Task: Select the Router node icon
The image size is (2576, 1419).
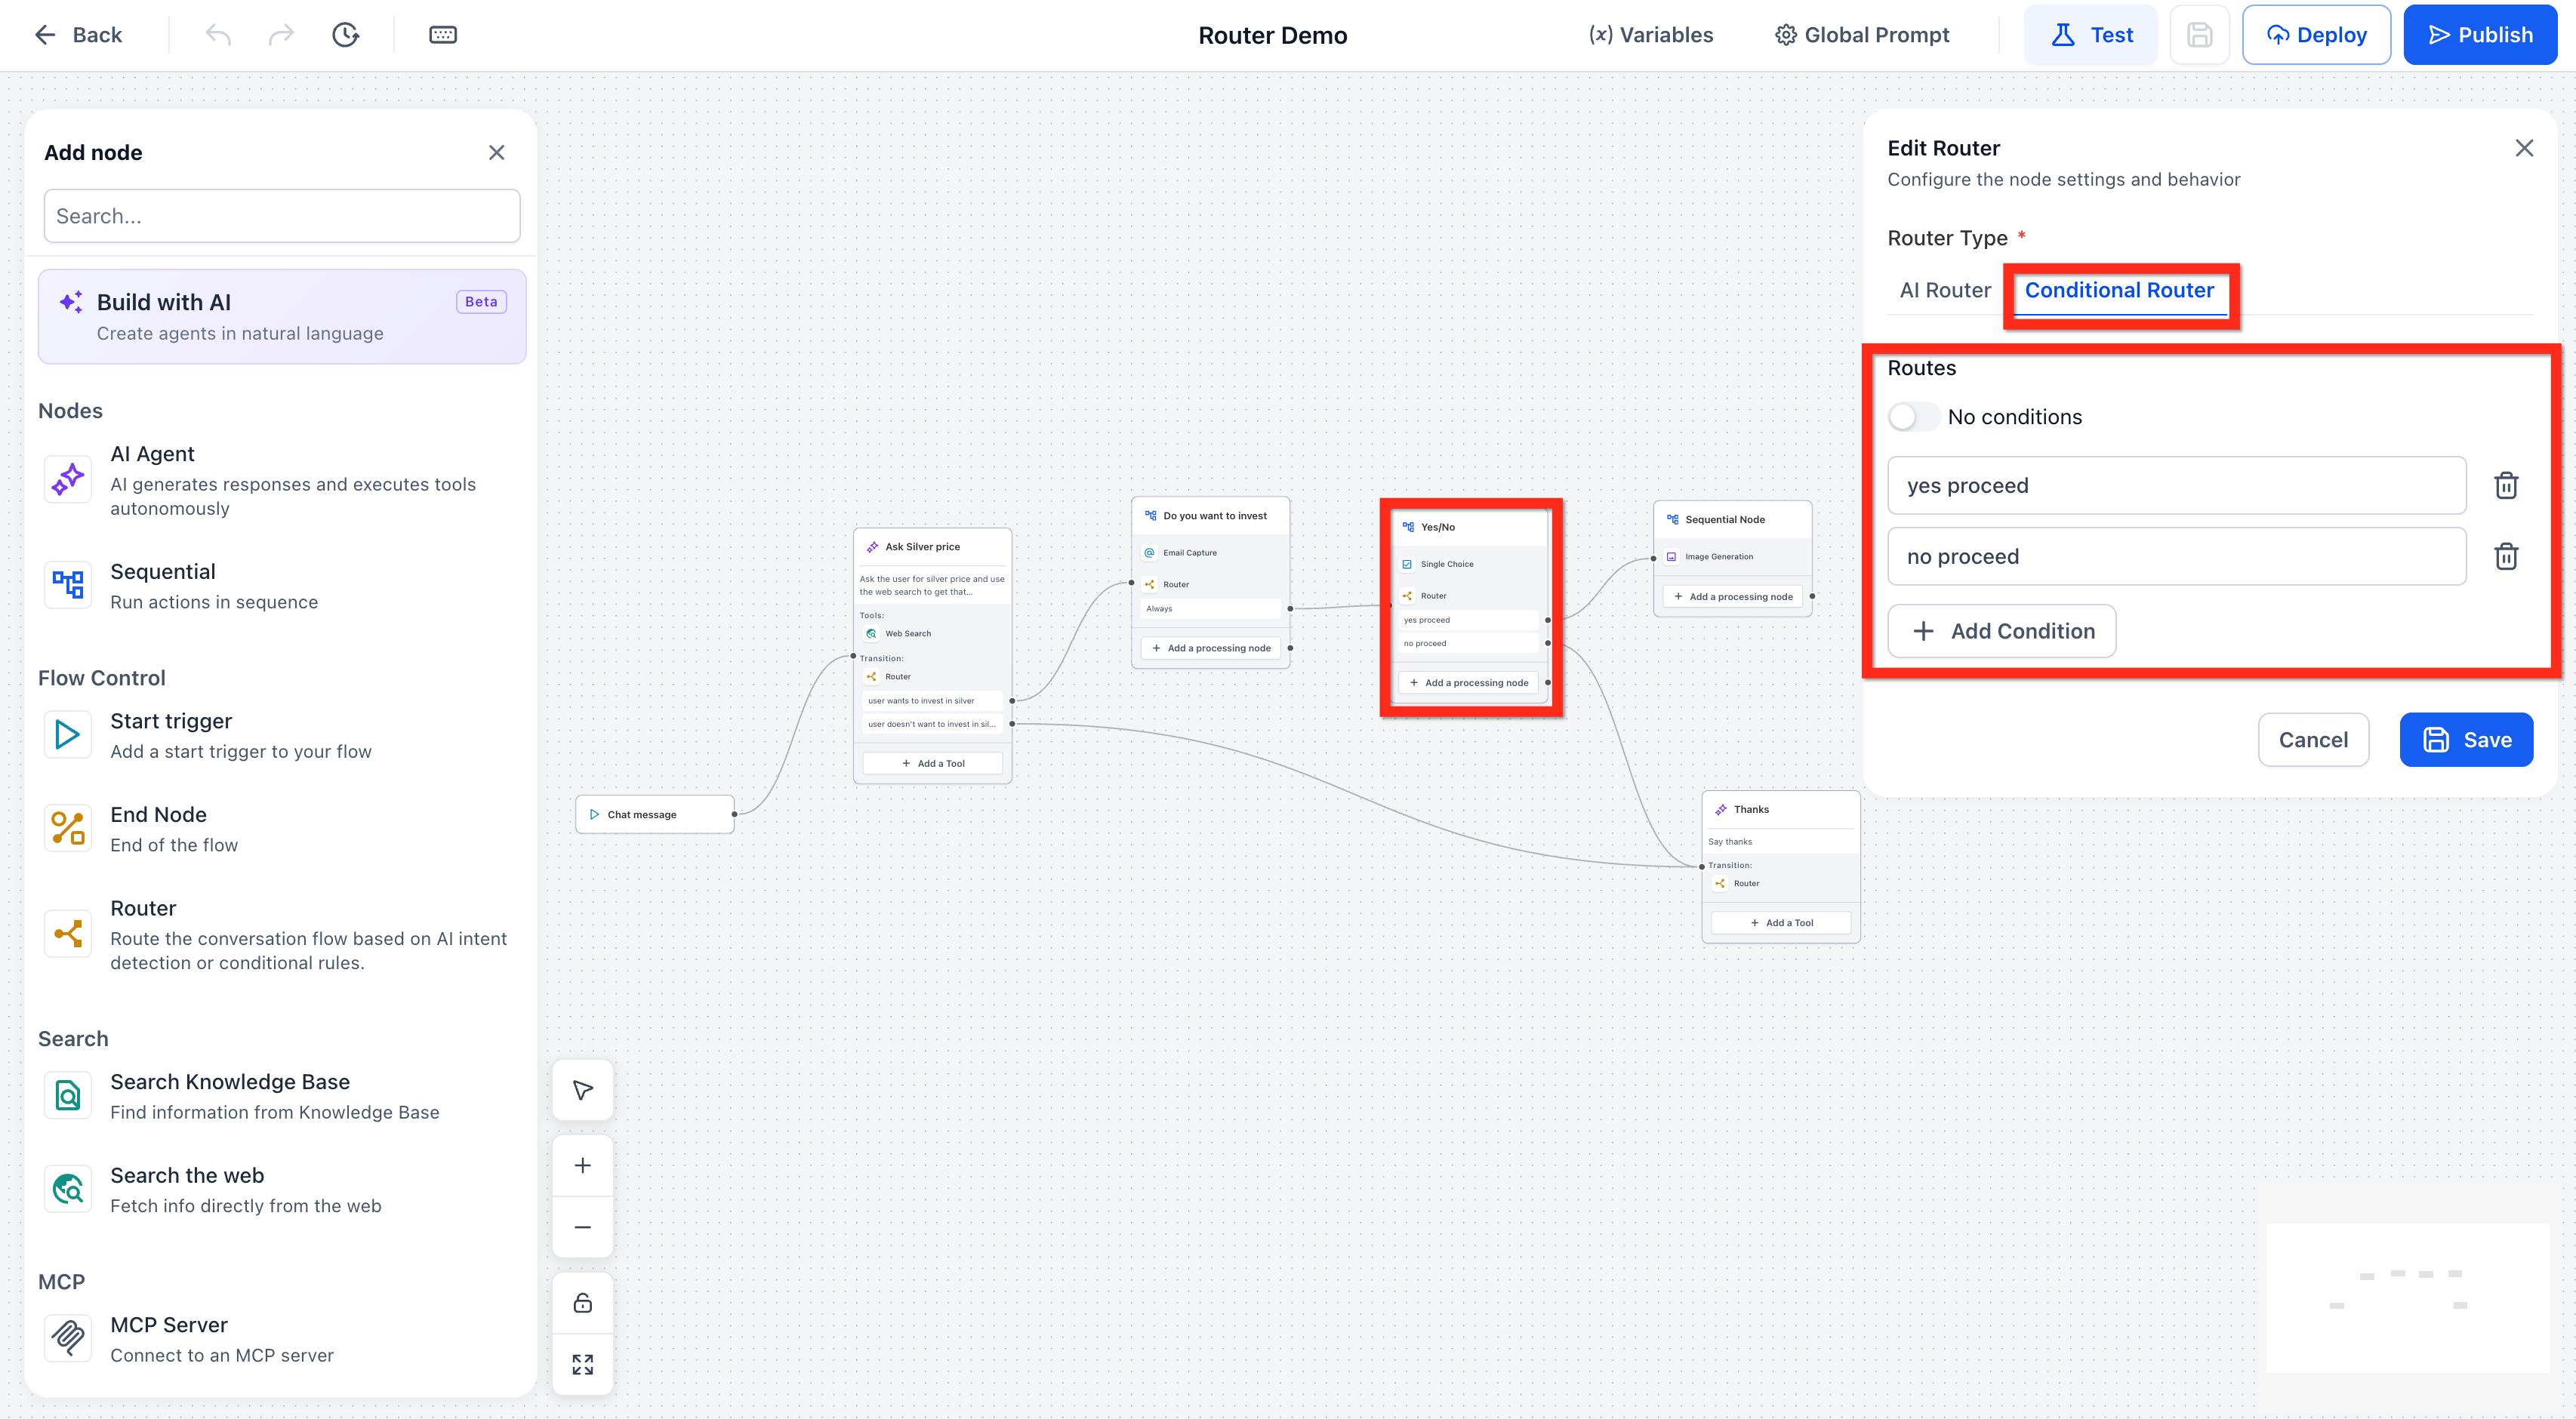Action: click(x=68, y=934)
